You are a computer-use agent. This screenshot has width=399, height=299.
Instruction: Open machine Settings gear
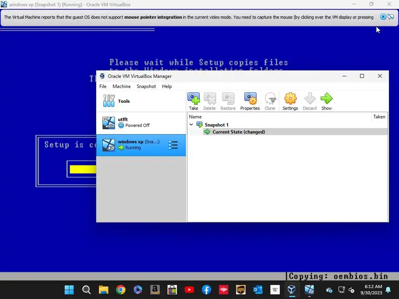pos(290,102)
